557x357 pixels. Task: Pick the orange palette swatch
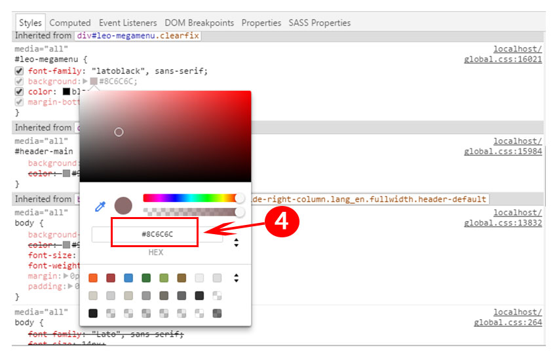(93, 278)
